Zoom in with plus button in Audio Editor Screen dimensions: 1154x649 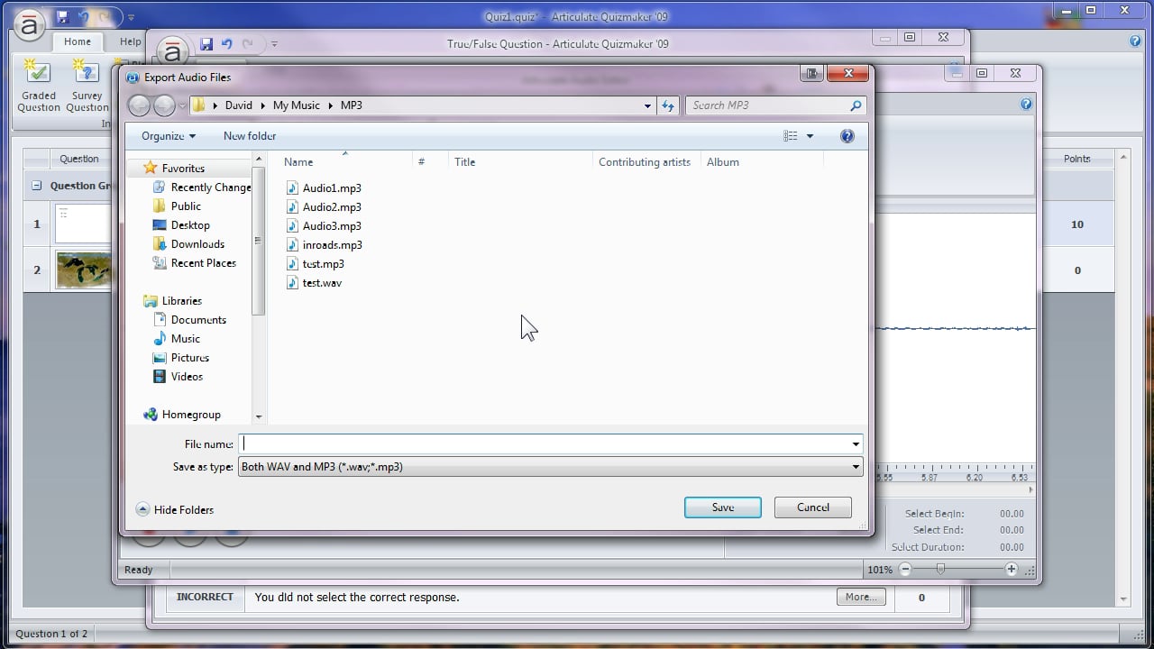coord(1012,570)
